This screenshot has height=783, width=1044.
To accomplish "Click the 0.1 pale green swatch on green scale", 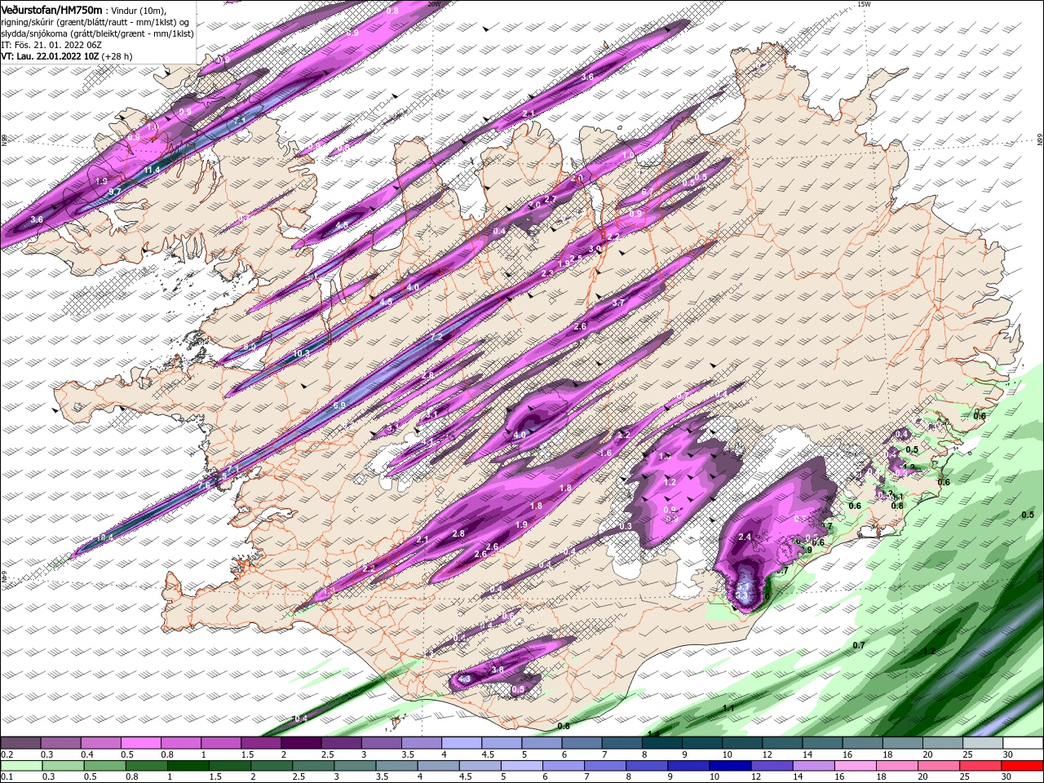I will pyautogui.click(x=21, y=766).
